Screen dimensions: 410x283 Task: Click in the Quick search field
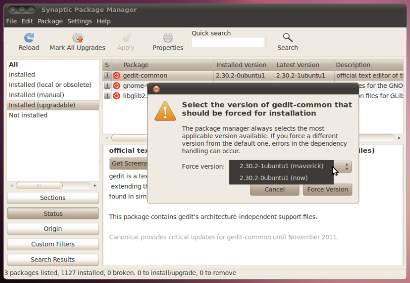point(228,42)
